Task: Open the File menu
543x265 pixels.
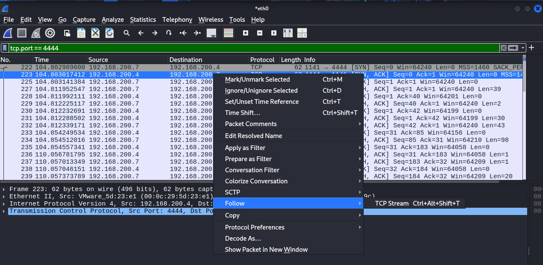Action: click(9, 20)
